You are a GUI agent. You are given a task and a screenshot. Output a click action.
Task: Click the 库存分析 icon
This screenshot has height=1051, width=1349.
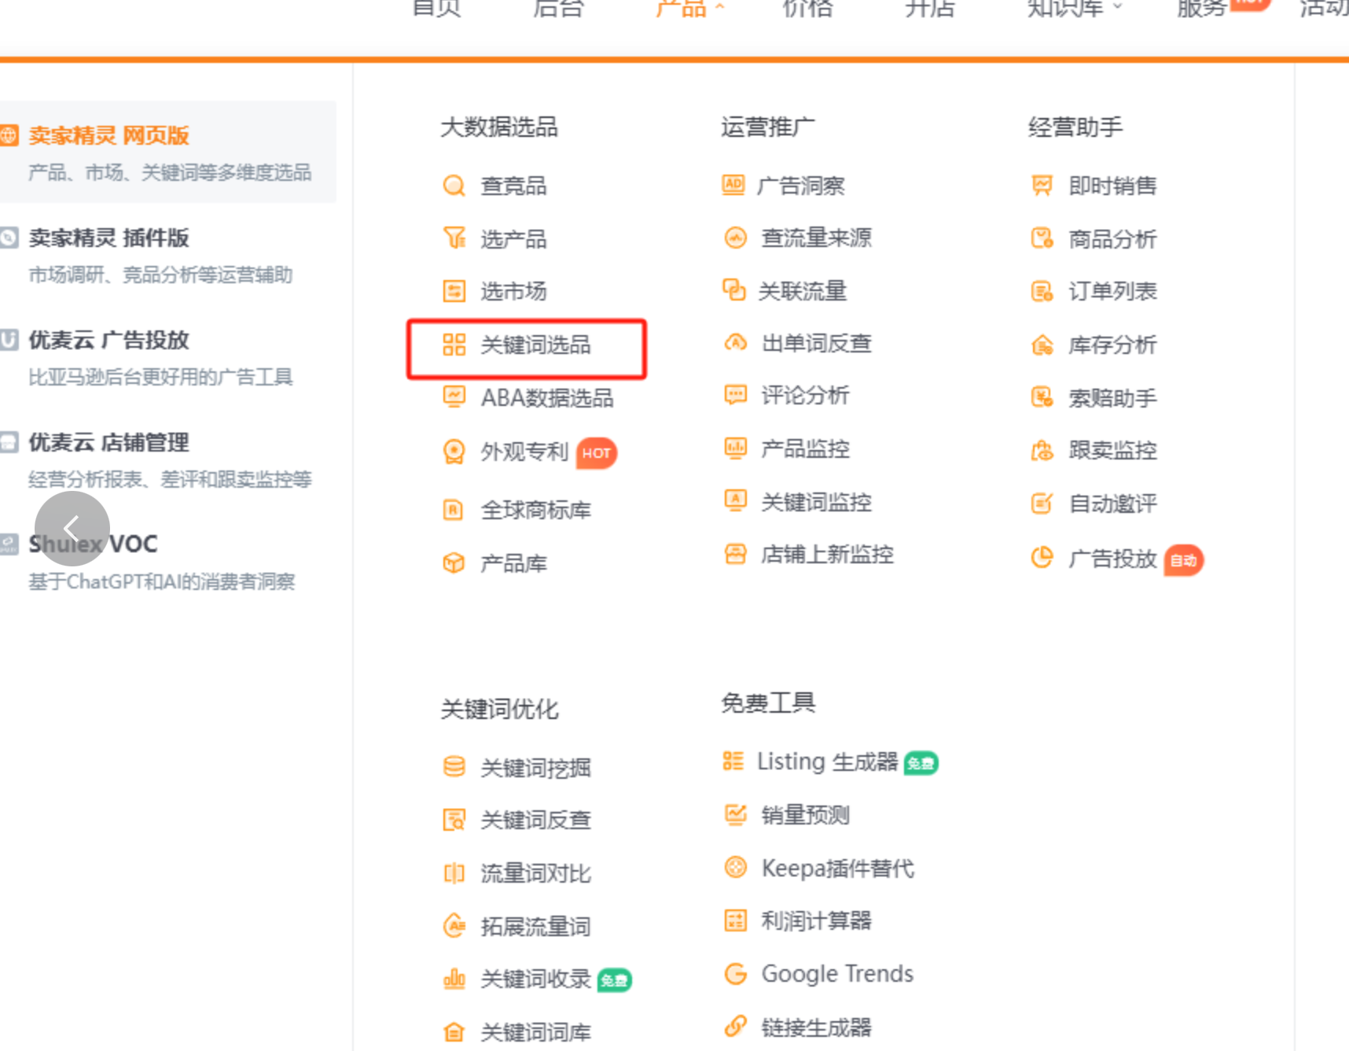[x=1042, y=345]
